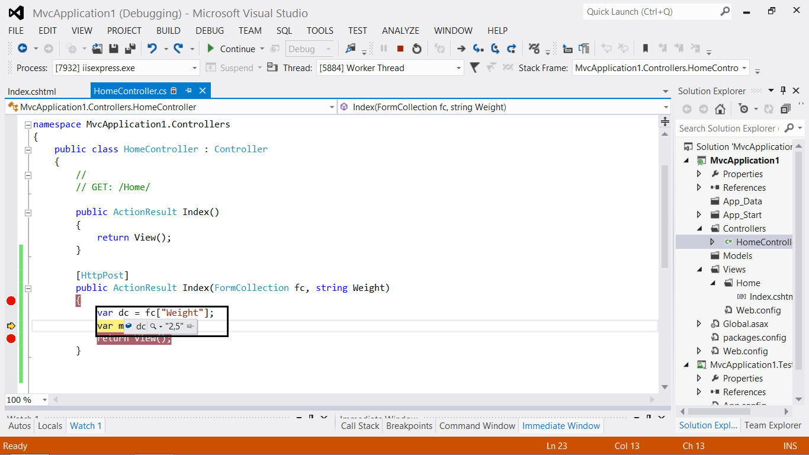This screenshot has width=809, height=455.
Task: Open class navigation dropdown HomeController
Action: pos(332,107)
